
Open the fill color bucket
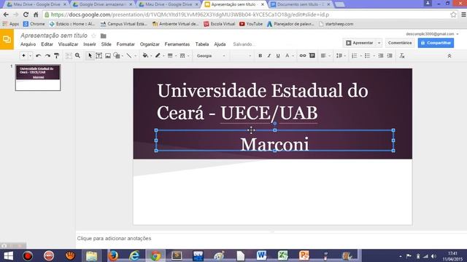[145, 55]
